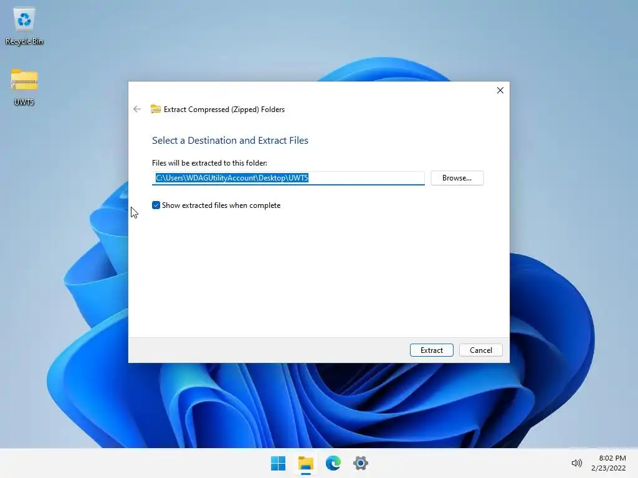Click the destination folder path field
Screen dimensions: 638x478
point(288,178)
